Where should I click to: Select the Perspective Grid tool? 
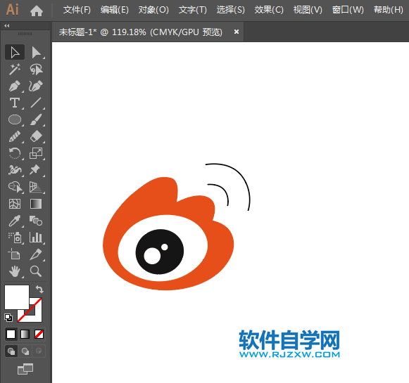pos(36,187)
